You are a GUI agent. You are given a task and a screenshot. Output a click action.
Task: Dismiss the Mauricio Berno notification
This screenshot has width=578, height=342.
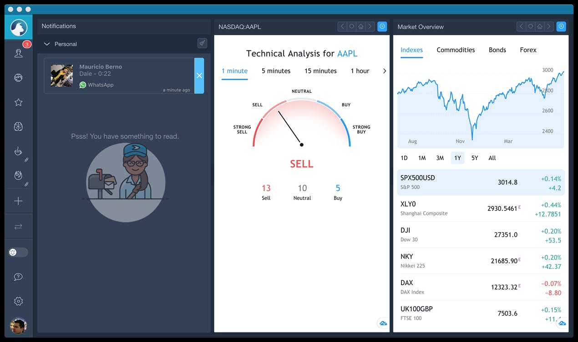[x=199, y=75]
